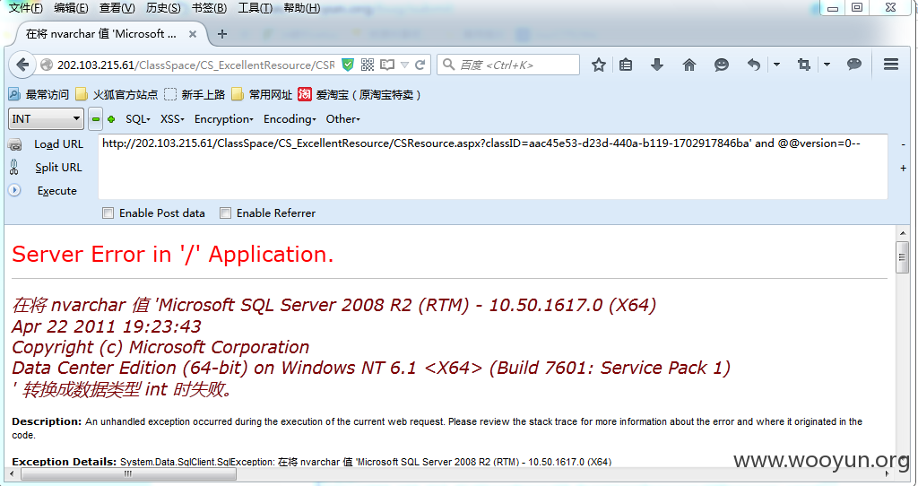918x486 pixels.
Task: Enable Post data checkbox
Action: (108, 213)
